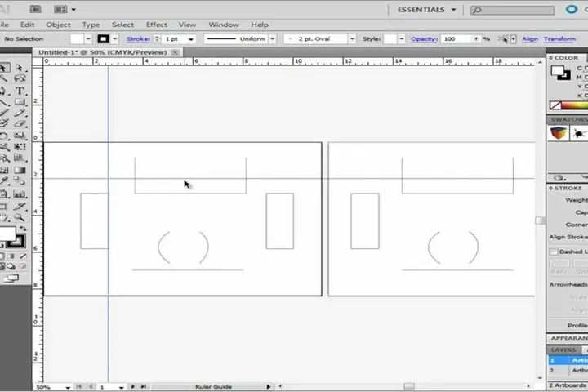The image size is (588, 392).
Task: Select the Perspective Grid tool
Action: click(19, 158)
